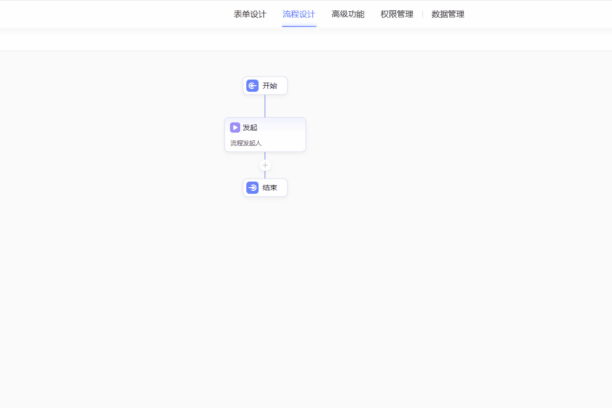Add a node with the plus button
Image resolution: width=612 pixels, height=408 pixels.
[265, 165]
